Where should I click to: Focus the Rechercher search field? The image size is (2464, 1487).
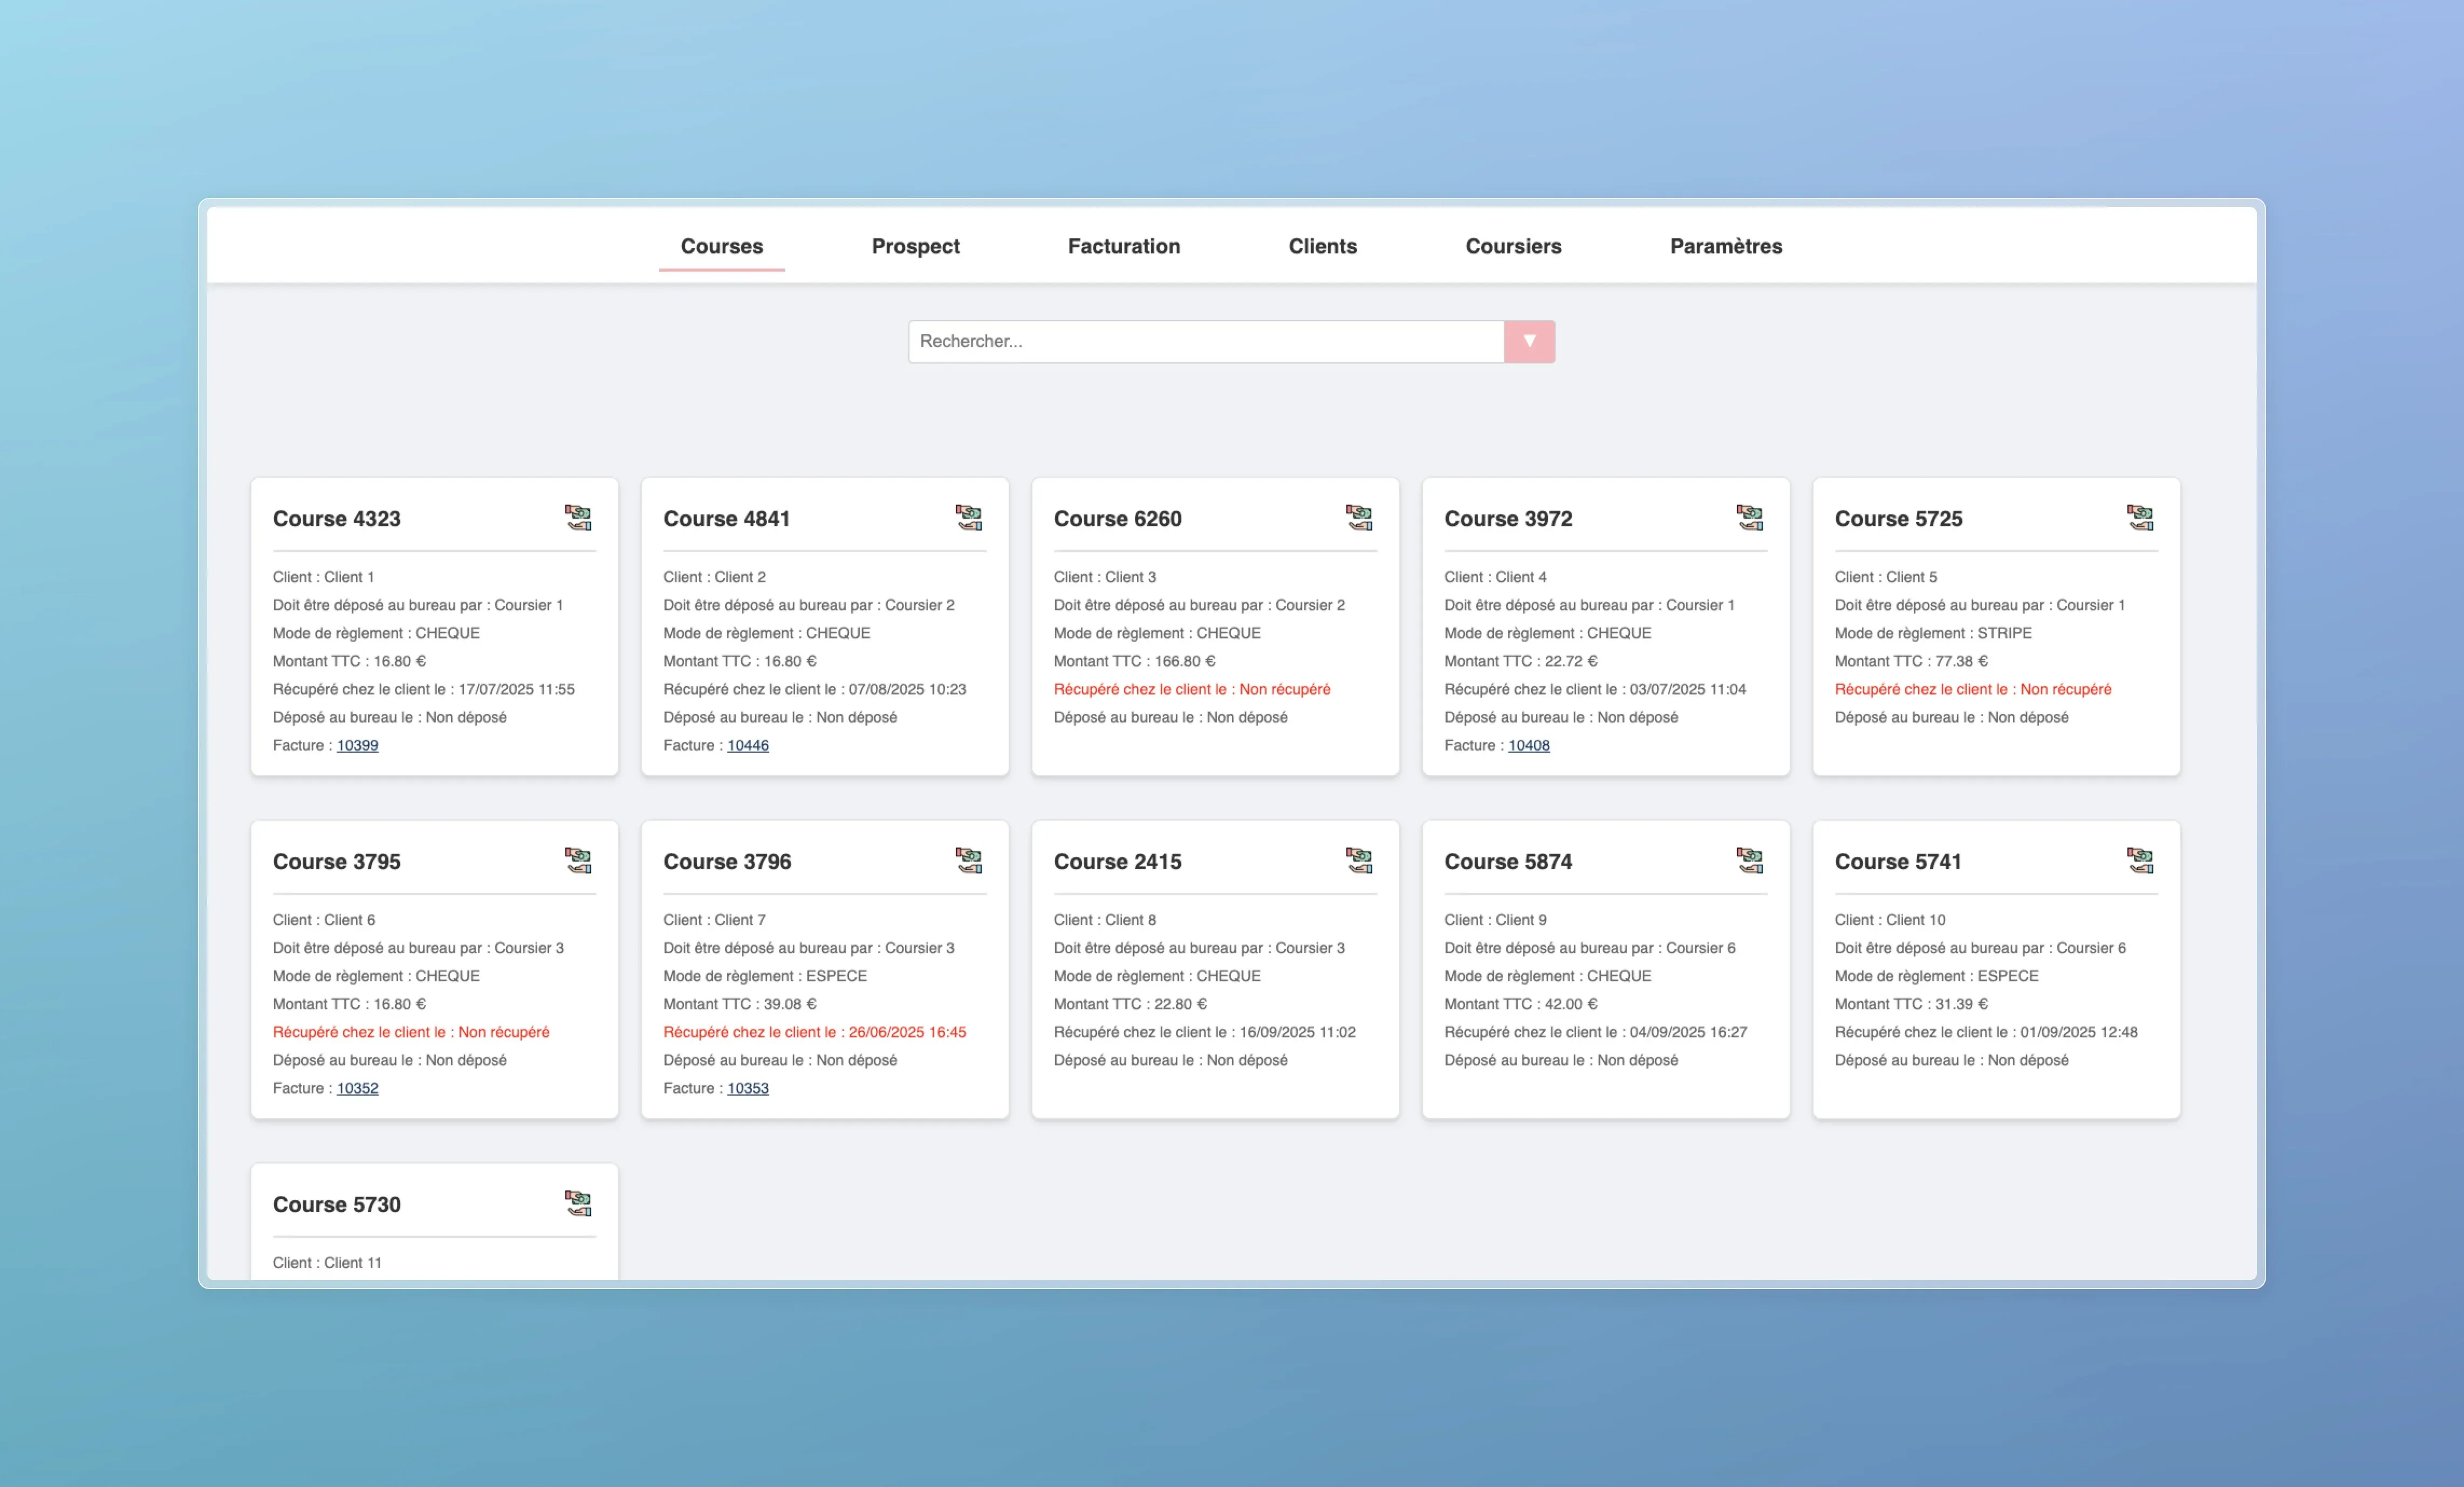click(x=1205, y=342)
